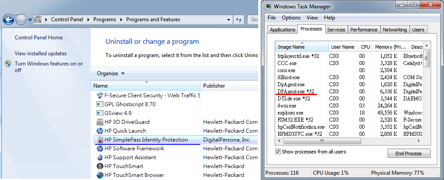Click the shield icon beside Turn Windows features
444x180 pixels.
pos(8,64)
